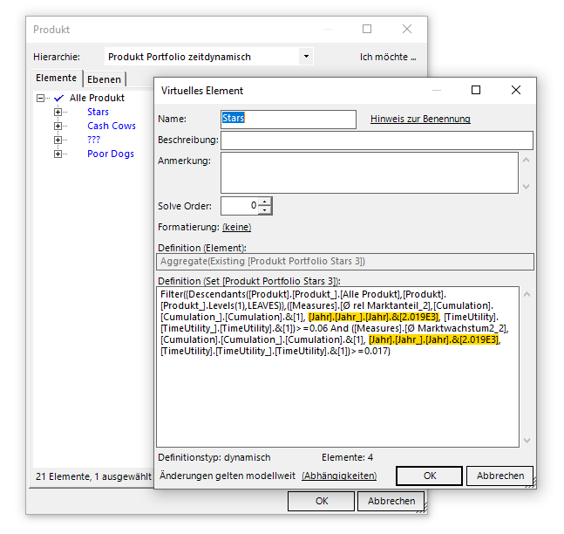Switch to the Ebenen tab
This screenshot has width=564, height=534.
click(105, 79)
